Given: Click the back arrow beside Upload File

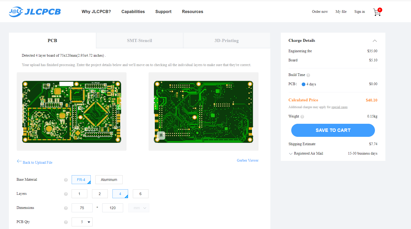Looking at the screenshot, I should (x=19, y=161).
